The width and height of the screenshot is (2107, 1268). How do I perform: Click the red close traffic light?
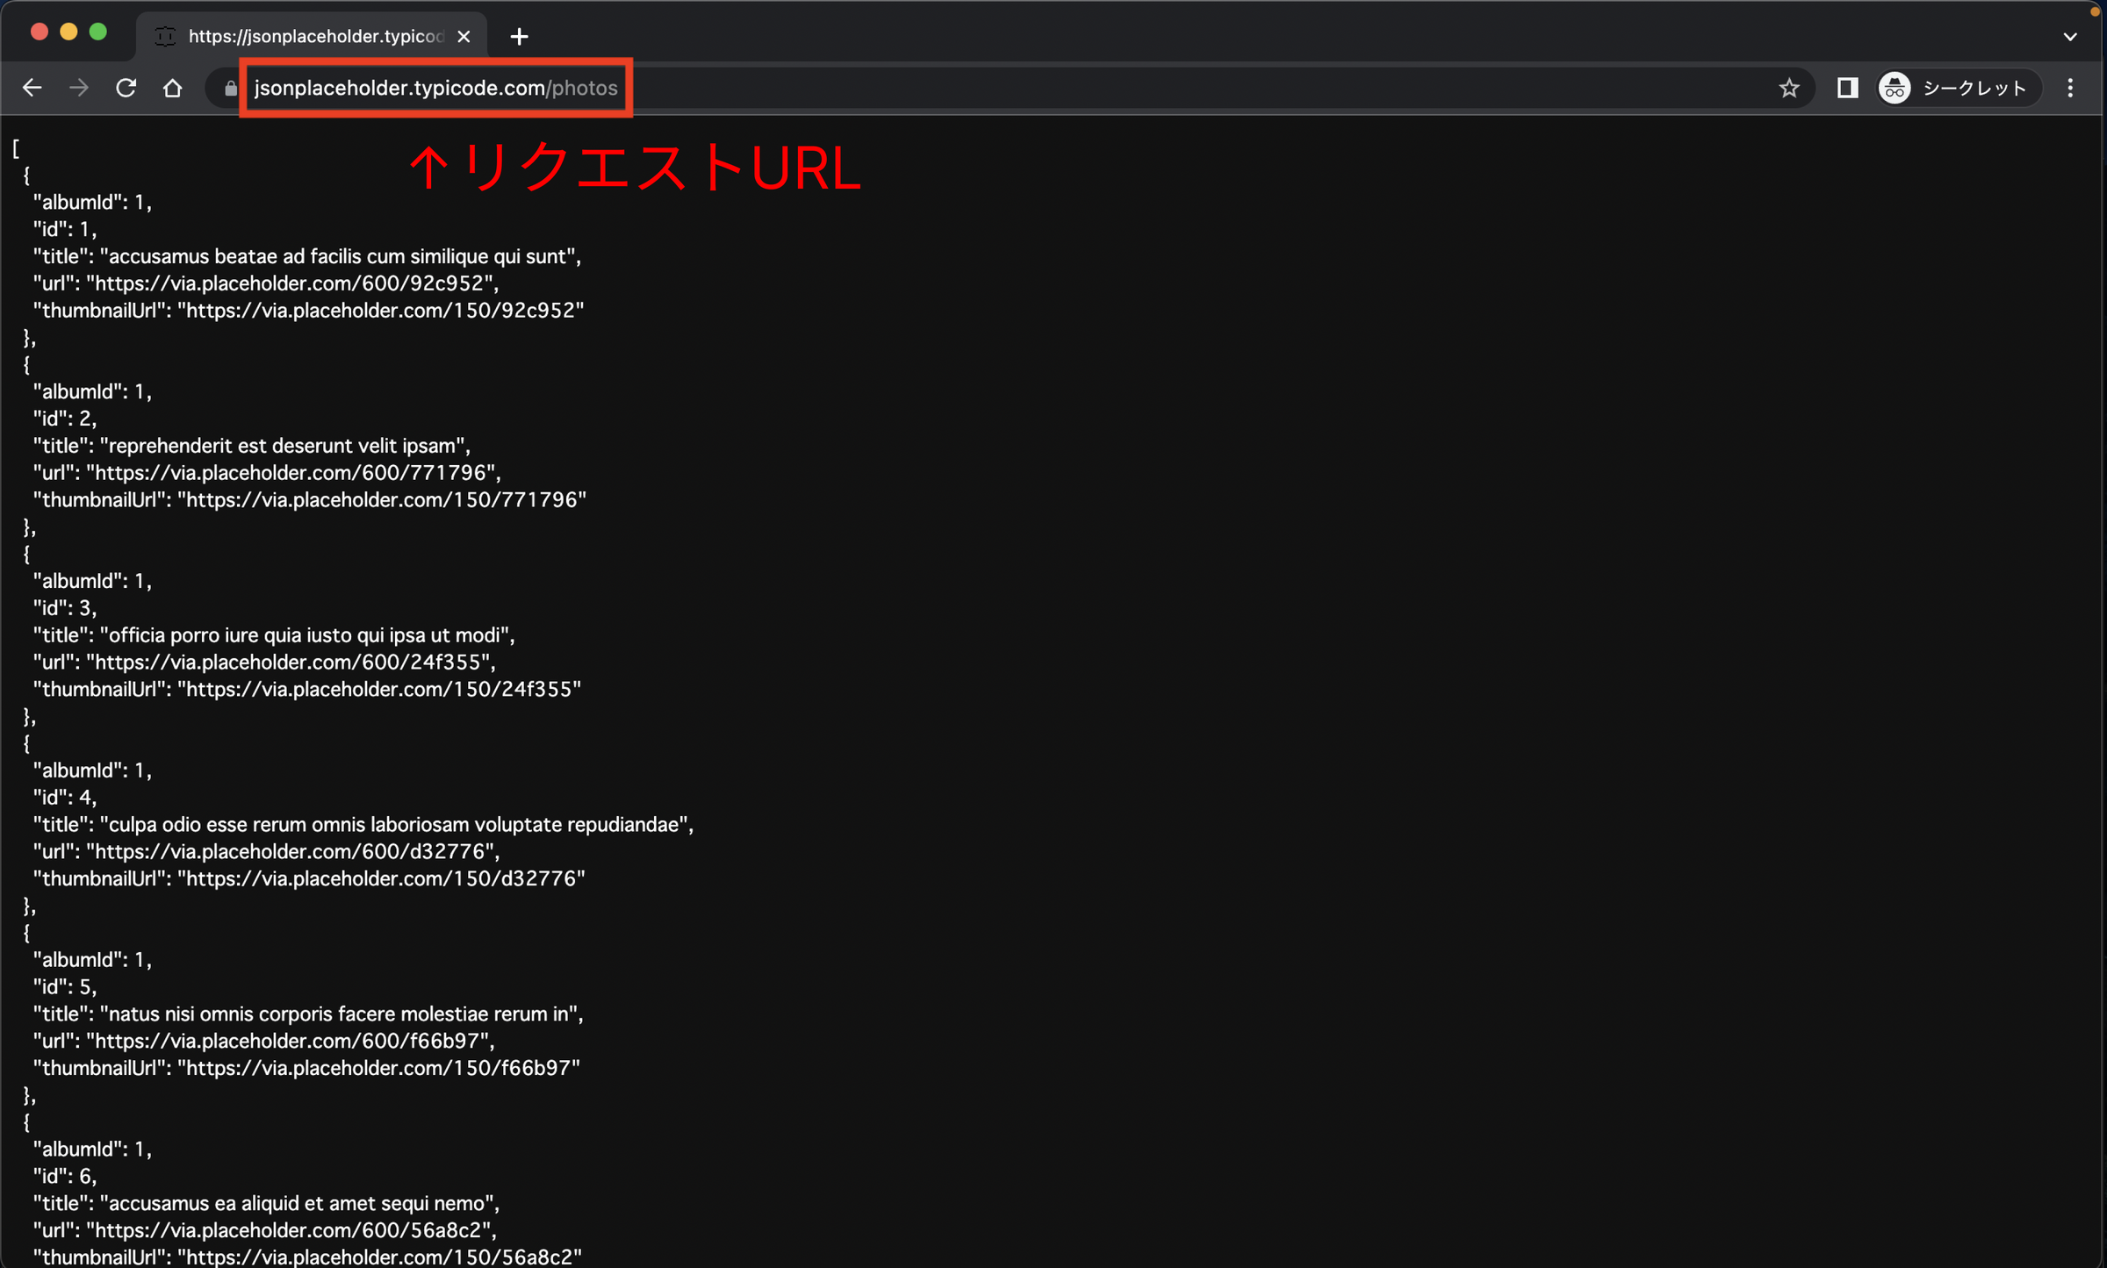[39, 32]
